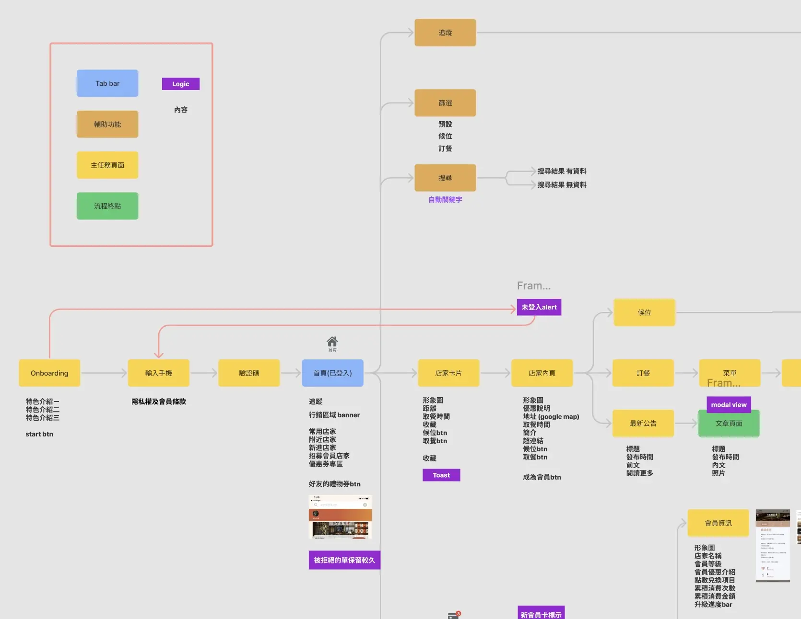Select the purple Toast label
801x619 pixels.
[441, 475]
